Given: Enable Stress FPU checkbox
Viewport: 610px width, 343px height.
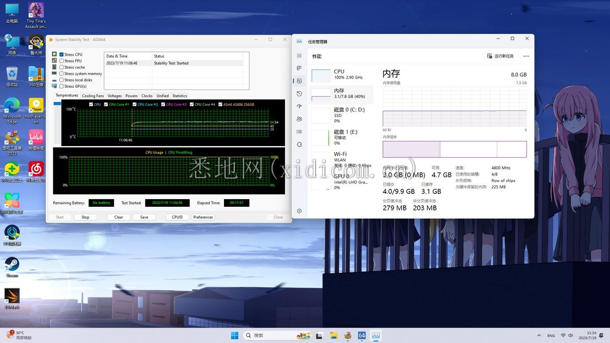Looking at the screenshot, I should coord(61,61).
